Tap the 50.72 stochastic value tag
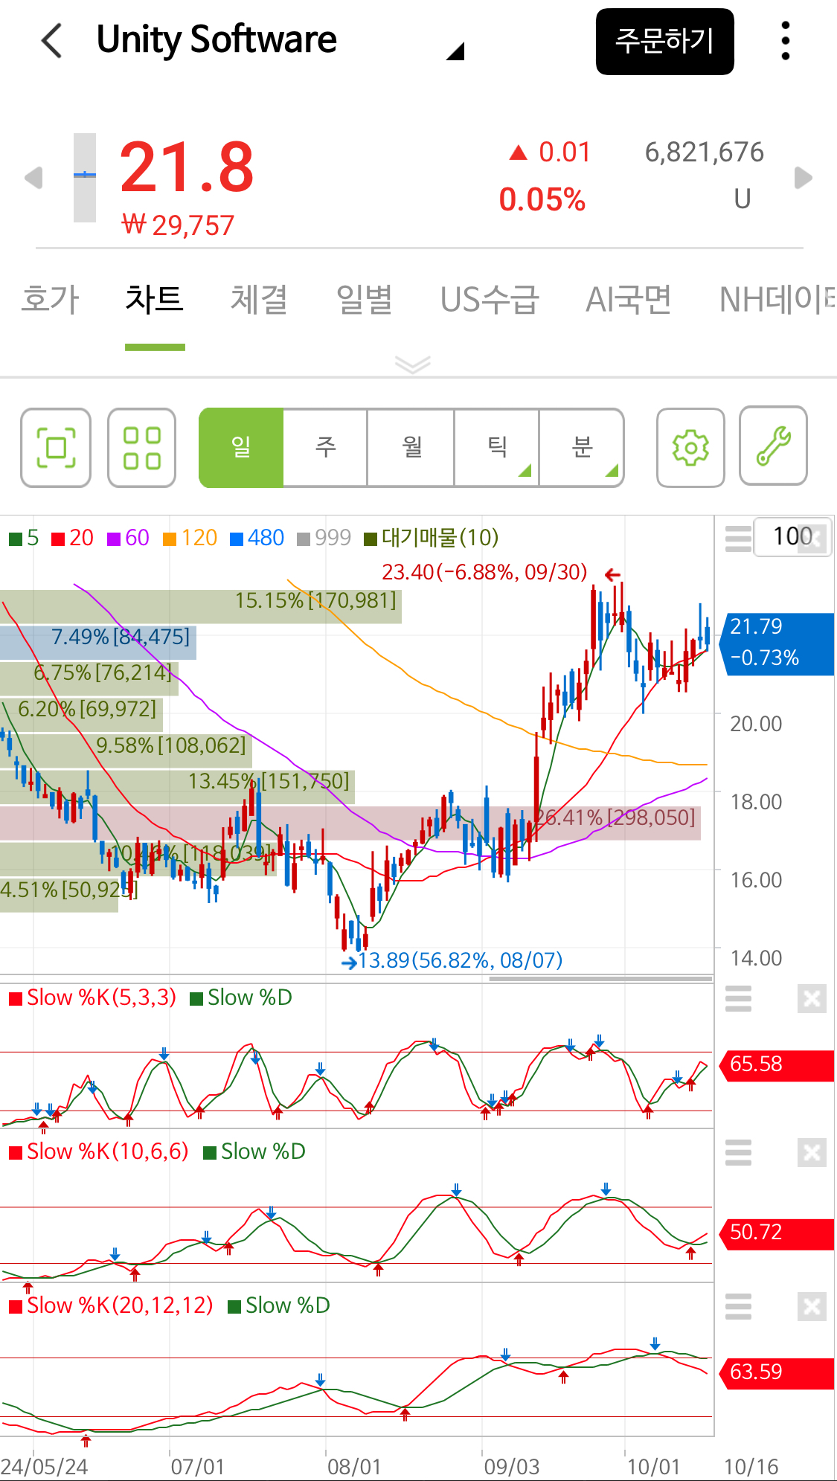The image size is (837, 1481). 776,1233
